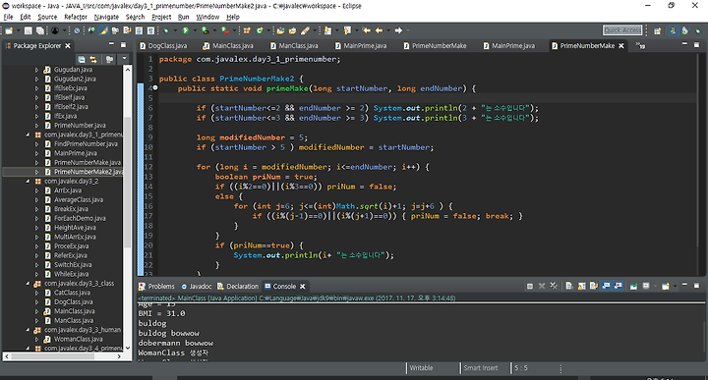Expand the Gugudan.java tree node arrow

pos(37,70)
